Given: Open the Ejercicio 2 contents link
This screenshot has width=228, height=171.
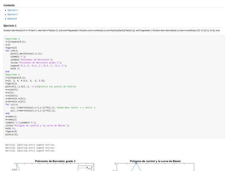Looking at the screenshot, I should pyautogui.click(x=13, y=14).
